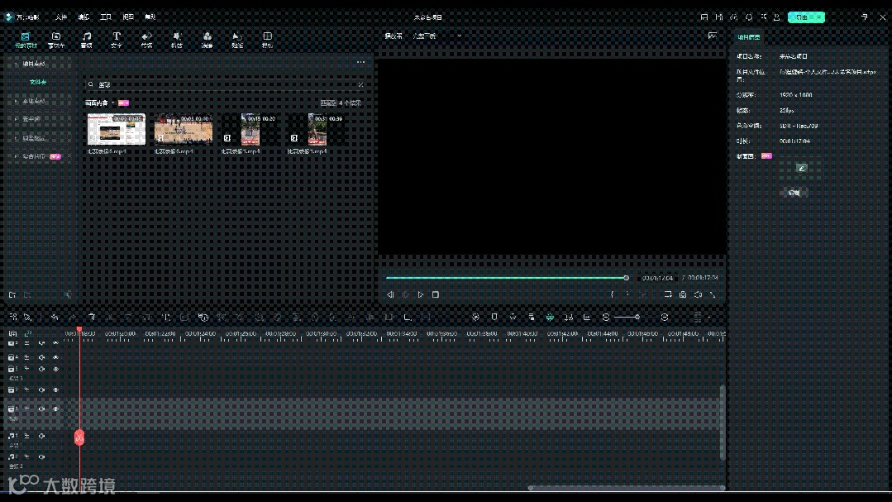Open the 帮助 (Help) menu
Image resolution: width=892 pixels, height=502 pixels.
point(150,17)
